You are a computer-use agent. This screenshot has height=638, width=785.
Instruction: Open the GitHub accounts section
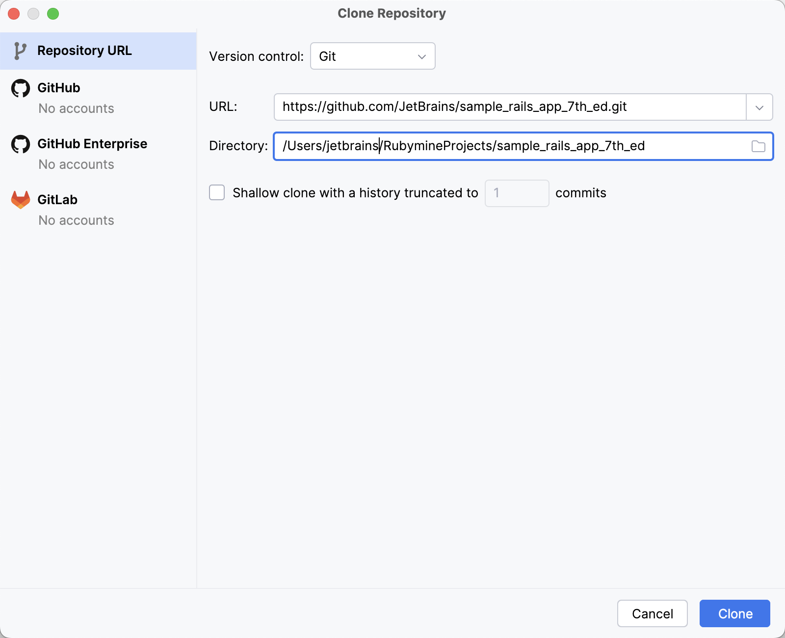point(59,97)
